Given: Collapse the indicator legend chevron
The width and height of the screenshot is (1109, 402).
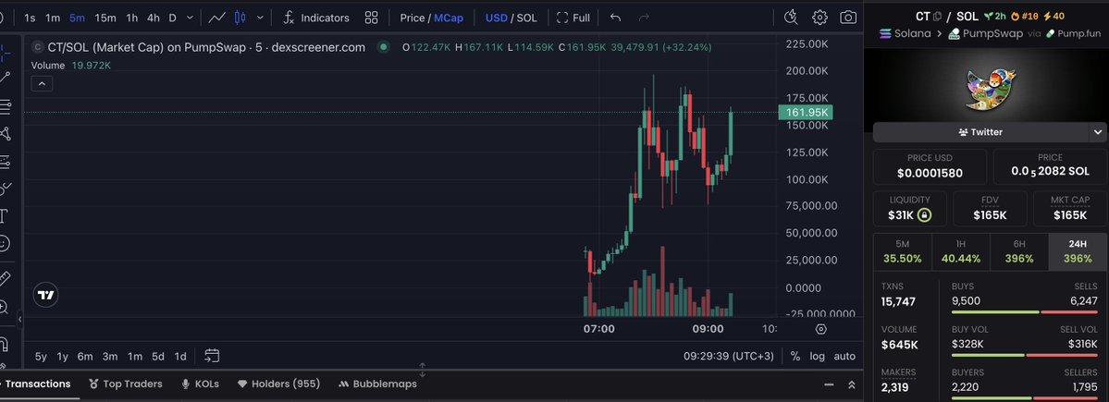Looking at the screenshot, I should (x=42, y=84).
